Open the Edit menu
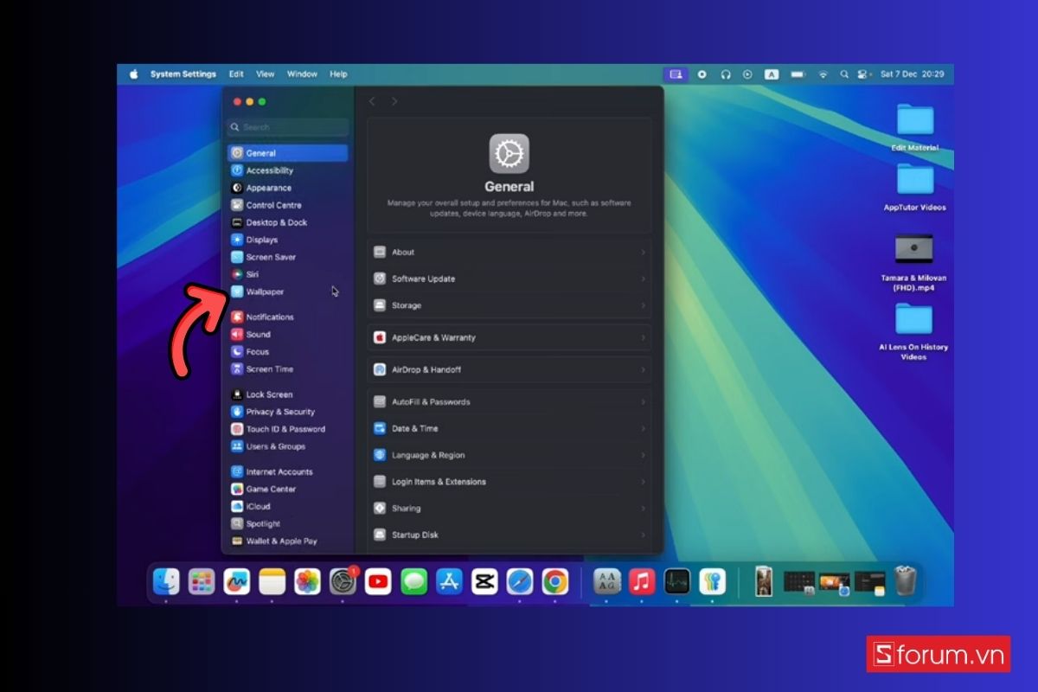The height and width of the screenshot is (692, 1038). coord(236,74)
